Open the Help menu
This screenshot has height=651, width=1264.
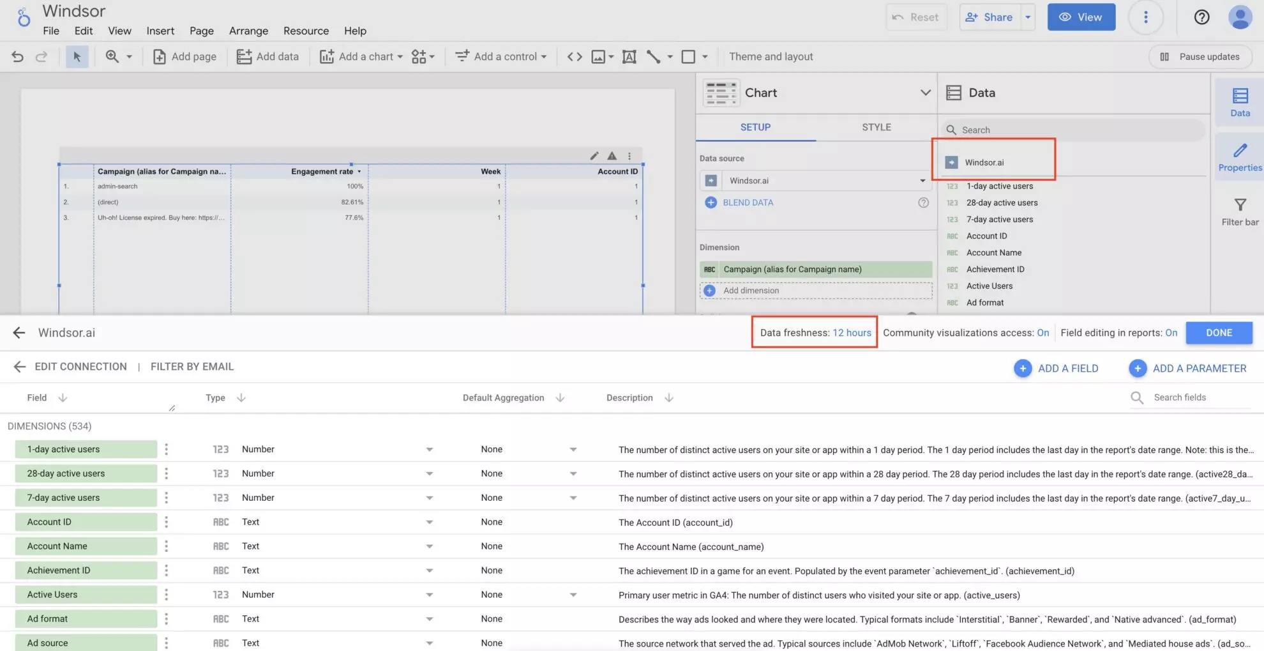click(x=355, y=31)
